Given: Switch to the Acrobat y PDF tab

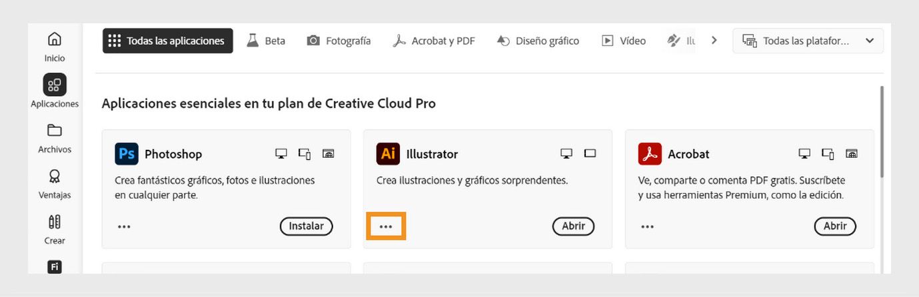Looking at the screenshot, I should (x=434, y=41).
